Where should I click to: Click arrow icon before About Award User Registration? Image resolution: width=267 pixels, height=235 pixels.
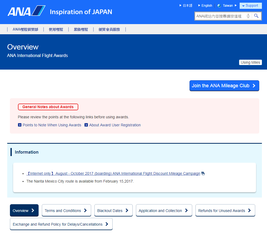[x=86, y=125]
